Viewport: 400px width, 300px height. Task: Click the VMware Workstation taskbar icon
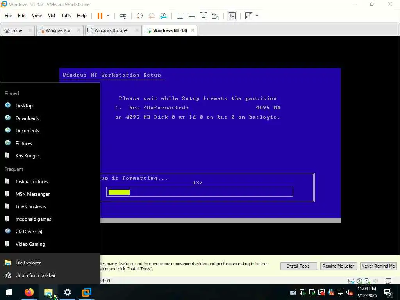tap(86, 292)
